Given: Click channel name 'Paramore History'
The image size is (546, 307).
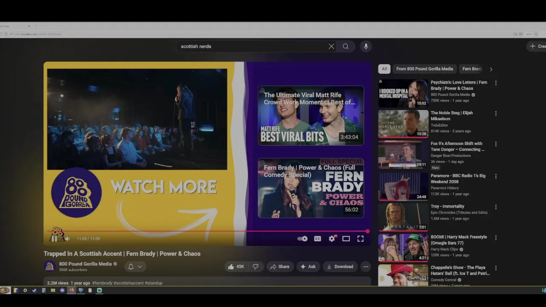Looking at the screenshot, I should click(x=444, y=188).
